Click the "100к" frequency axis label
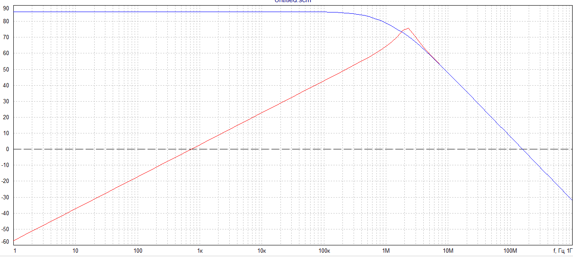573x257 pixels. pos(324,251)
